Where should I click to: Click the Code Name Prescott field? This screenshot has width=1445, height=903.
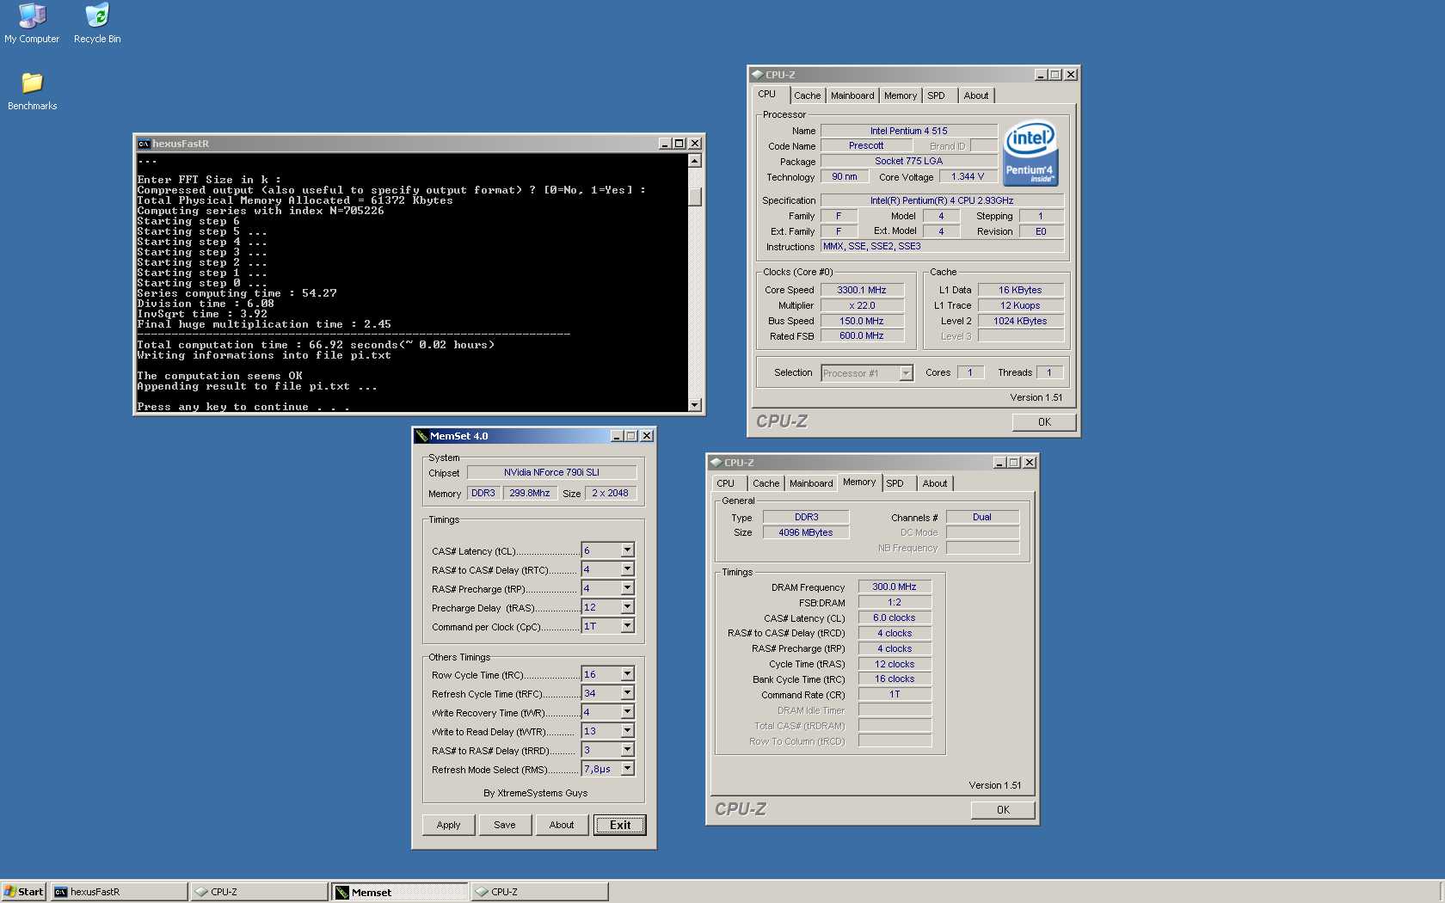[x=866, y=145]
